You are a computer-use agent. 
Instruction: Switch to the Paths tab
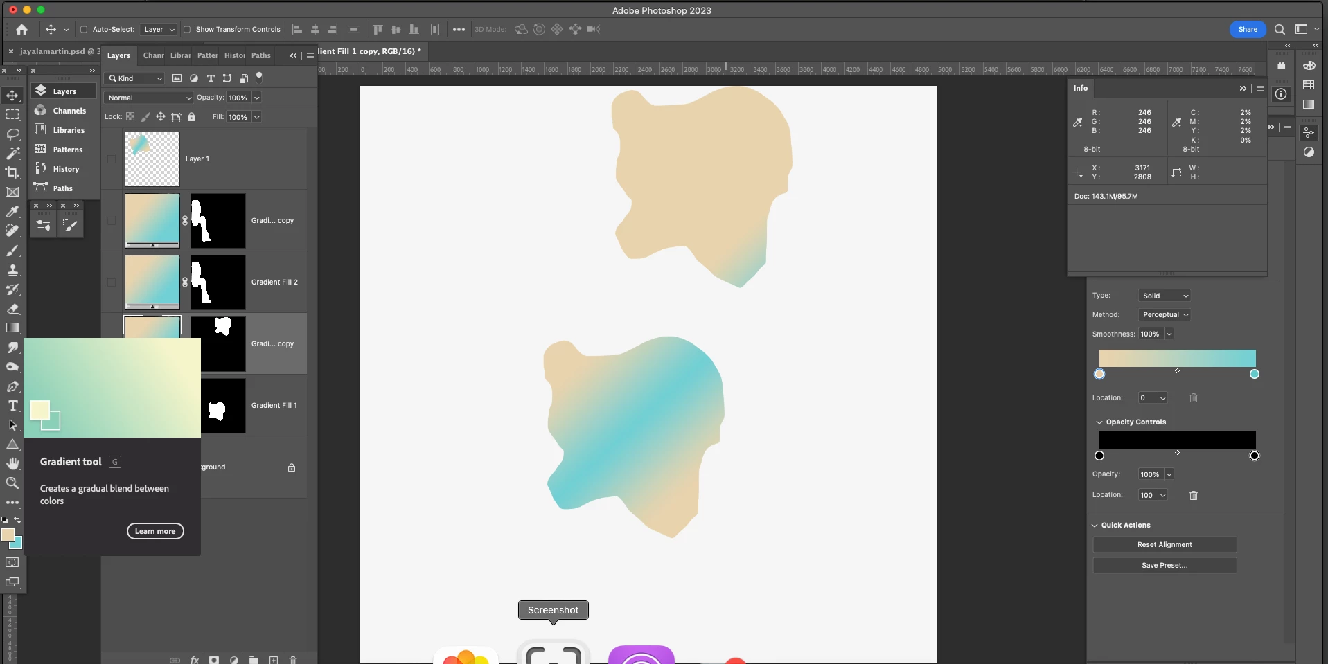(261, 55)
